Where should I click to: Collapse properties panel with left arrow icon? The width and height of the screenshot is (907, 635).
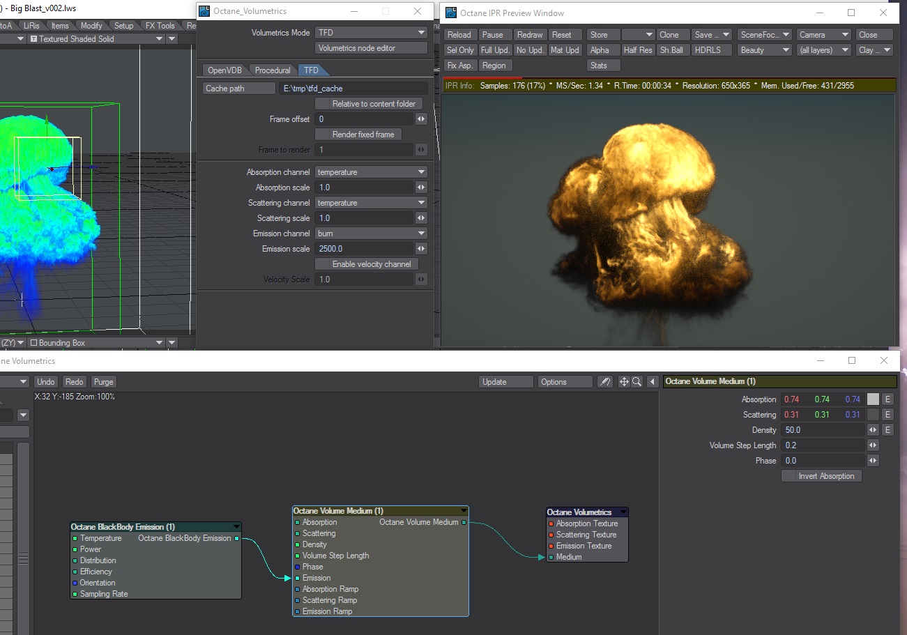click(653, 382)
